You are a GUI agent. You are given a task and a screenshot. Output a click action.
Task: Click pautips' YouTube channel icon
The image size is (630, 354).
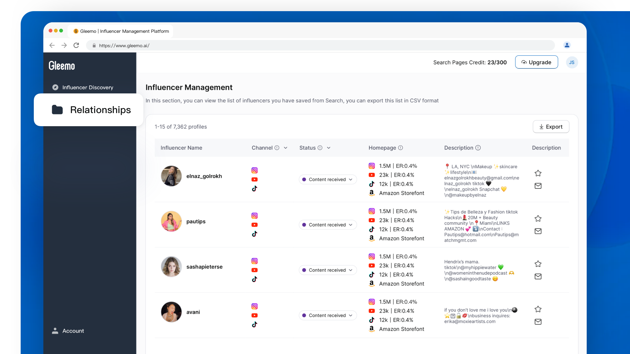(x=254, y=225)
